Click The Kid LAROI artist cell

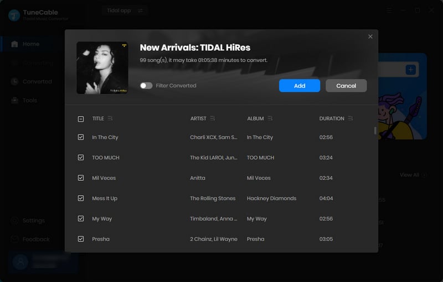click(214, 158)
